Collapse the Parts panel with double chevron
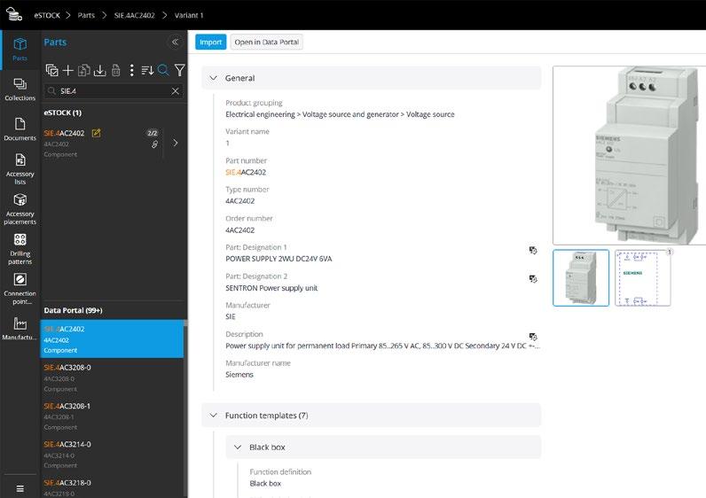The image size is (706, 498). pyautogui.click(x=175, y=43)
